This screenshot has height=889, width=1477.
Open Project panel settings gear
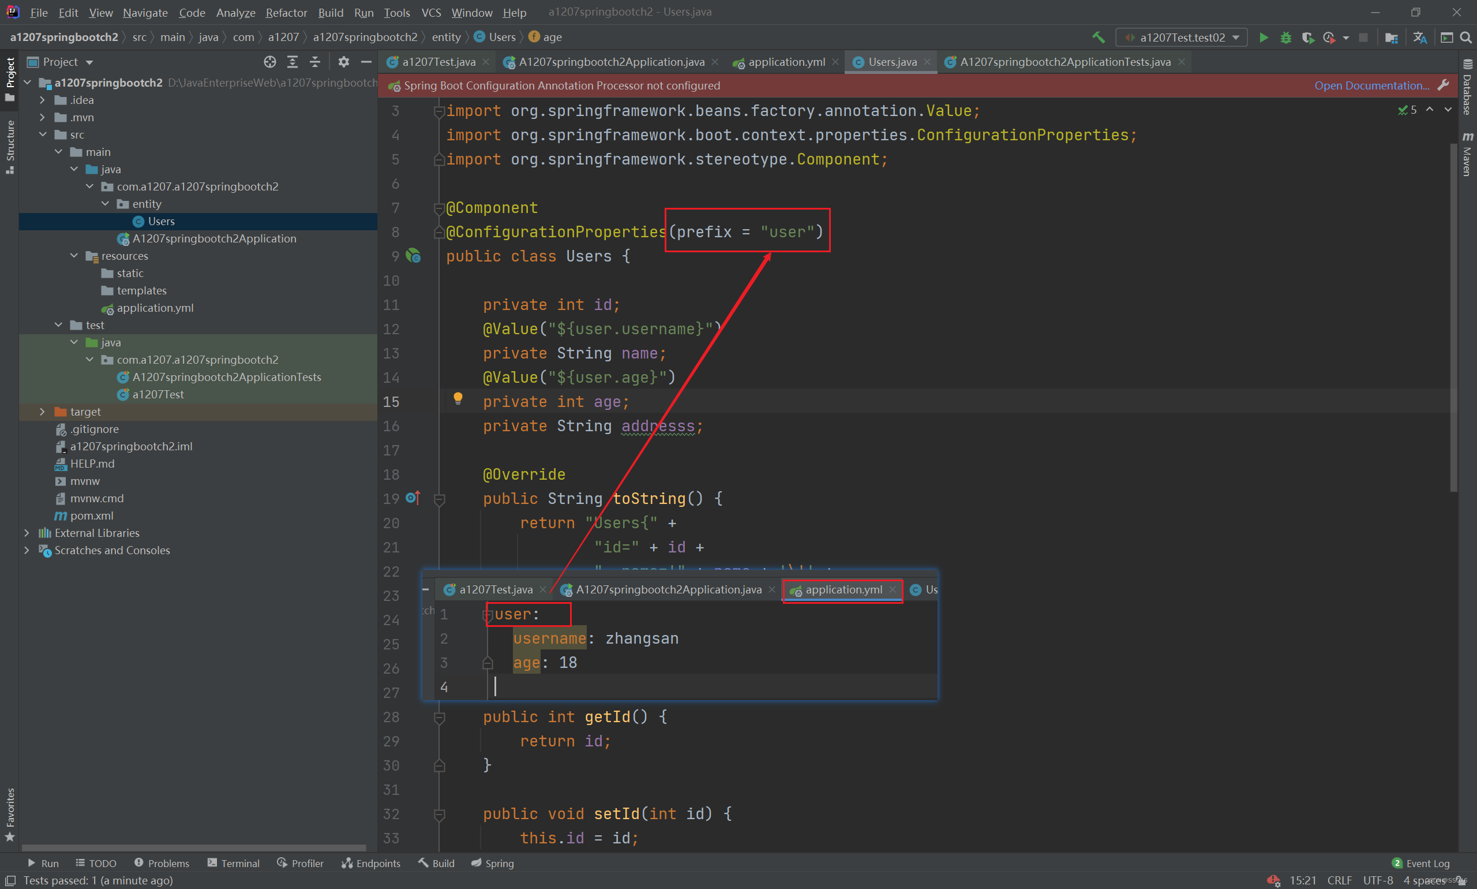tap(344, 62)
